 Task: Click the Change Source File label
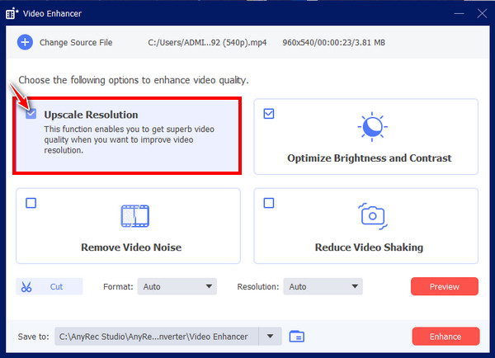pyautogui.click(x=76, y=43)
